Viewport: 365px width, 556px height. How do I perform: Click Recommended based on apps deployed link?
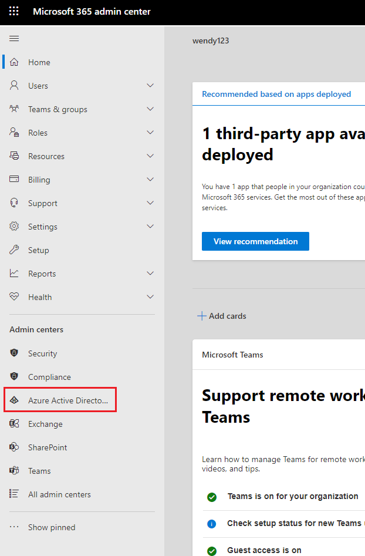pyautogui.click(x=276, y=95)
